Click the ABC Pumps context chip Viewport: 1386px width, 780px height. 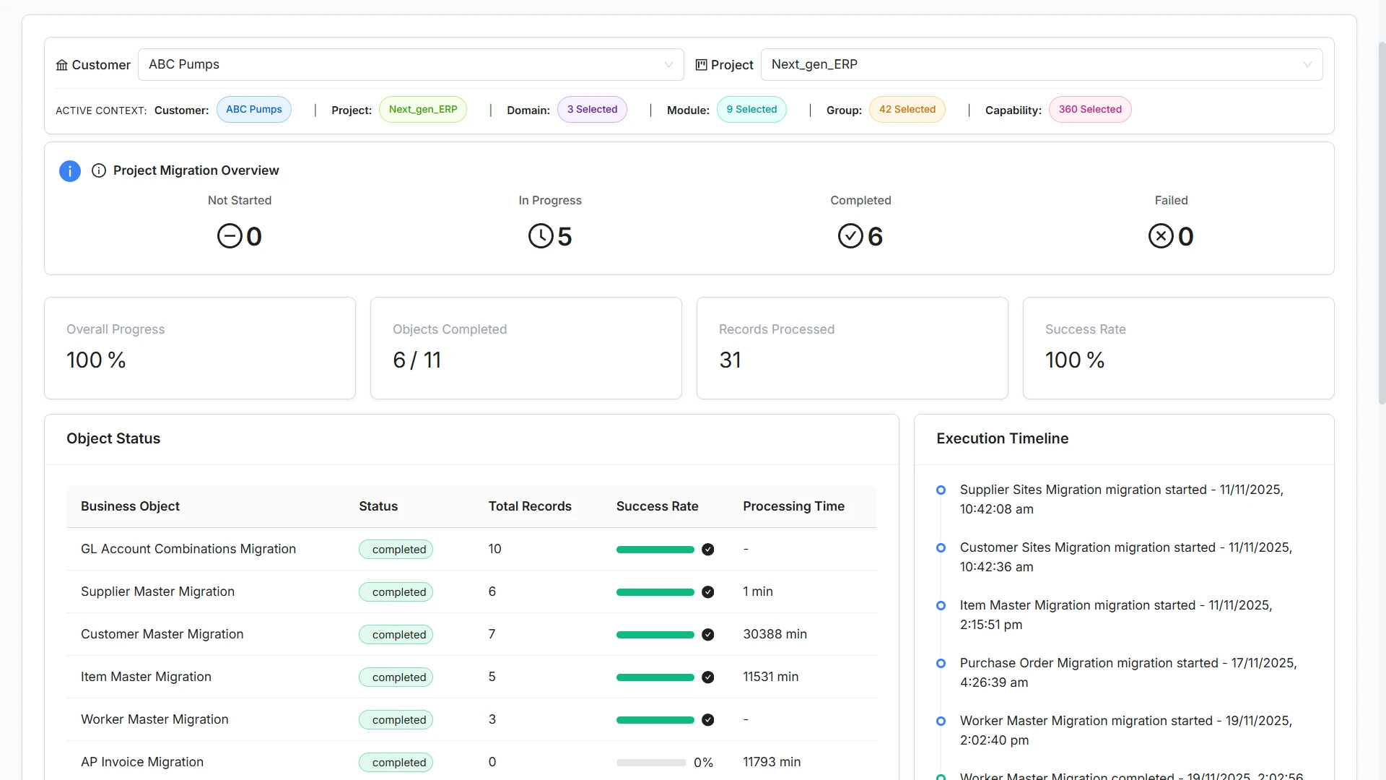254,110
